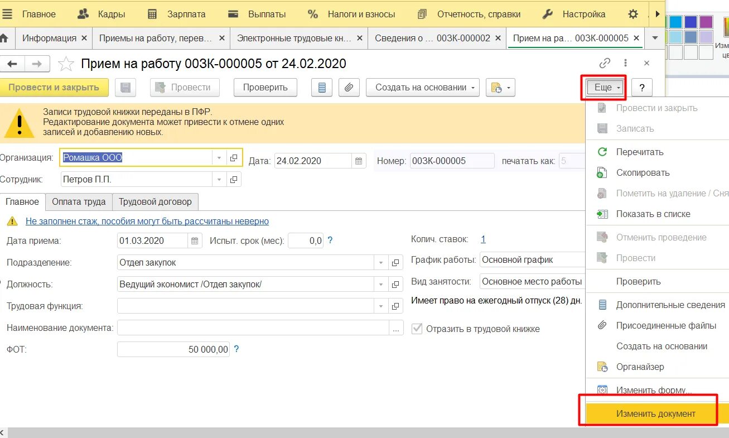Open the Зарплата section

point(177,14)
